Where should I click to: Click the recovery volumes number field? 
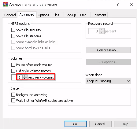[x=17, y=77]
